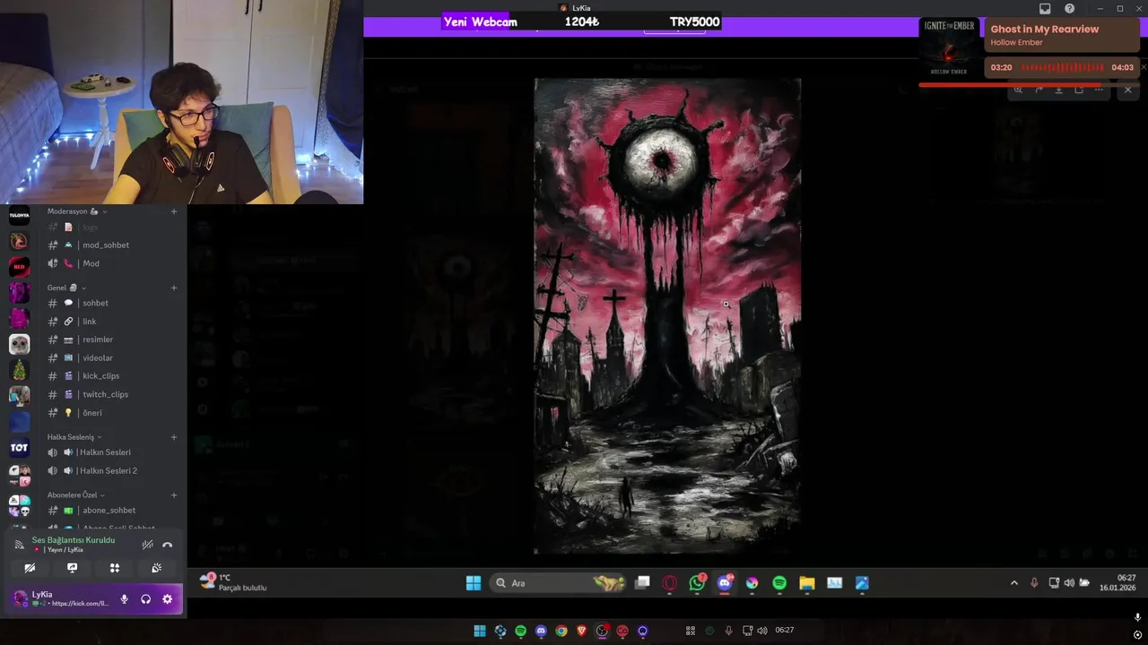Forward the image with the arrow icon
Screen dimensions: 1148x645
(x=1039, y=90)
